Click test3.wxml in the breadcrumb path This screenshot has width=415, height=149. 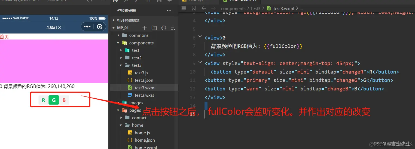pos(284,9)
